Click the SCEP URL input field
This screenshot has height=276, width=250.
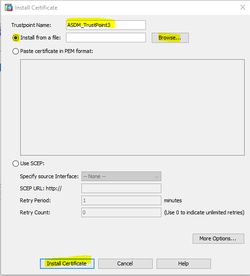coord(121,188)
